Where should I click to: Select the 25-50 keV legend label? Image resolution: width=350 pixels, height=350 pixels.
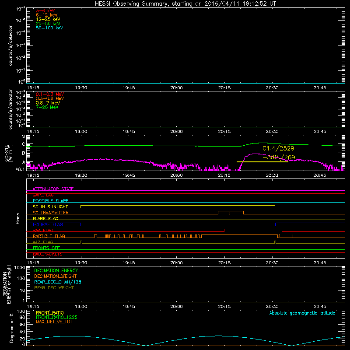point(48,24)
